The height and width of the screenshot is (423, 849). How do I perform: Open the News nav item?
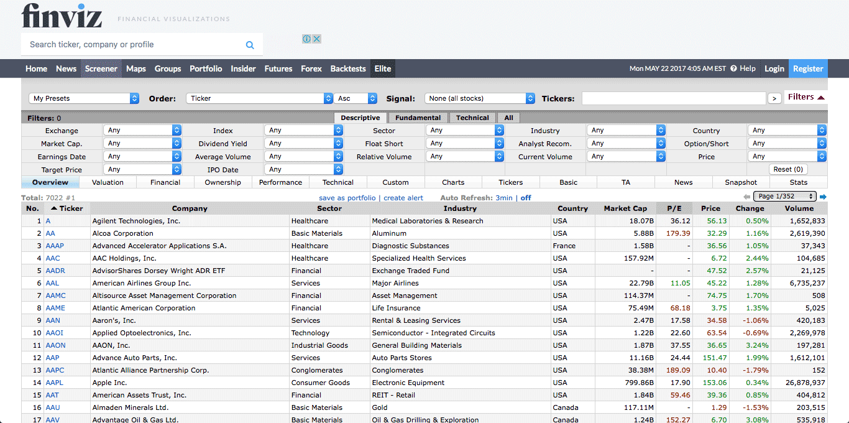pyautogui.click(x=66, y=68)
